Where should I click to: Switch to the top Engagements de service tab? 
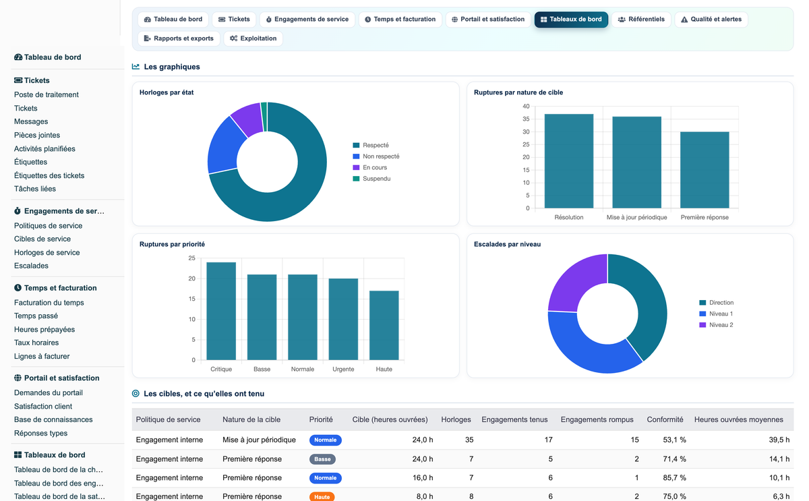click(x=307, y=20)
